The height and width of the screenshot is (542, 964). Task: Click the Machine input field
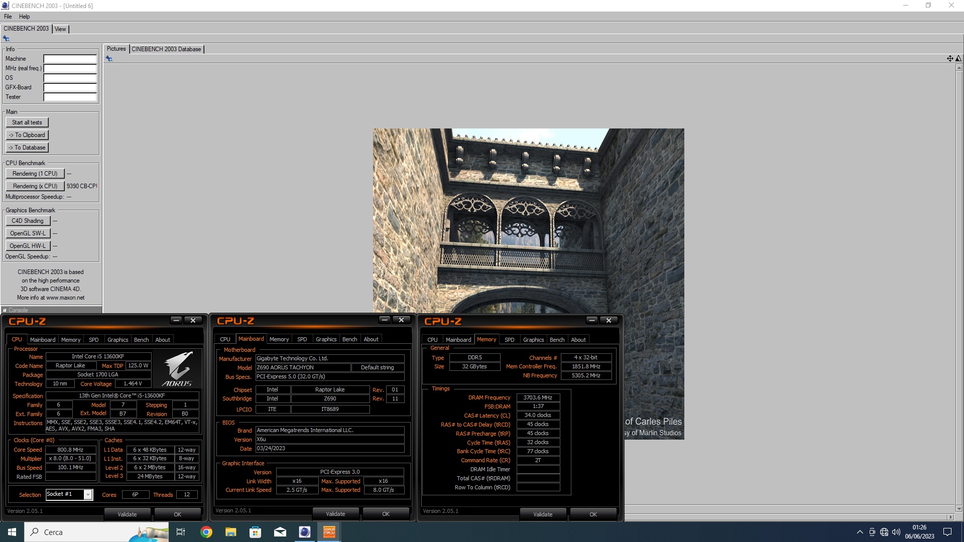[70, 59]
